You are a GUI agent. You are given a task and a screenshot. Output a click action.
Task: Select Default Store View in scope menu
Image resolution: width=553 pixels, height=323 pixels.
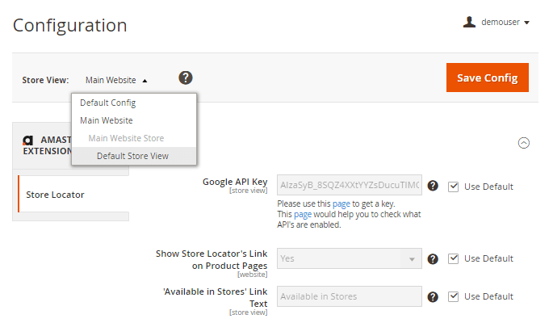(x=132, y=156)
